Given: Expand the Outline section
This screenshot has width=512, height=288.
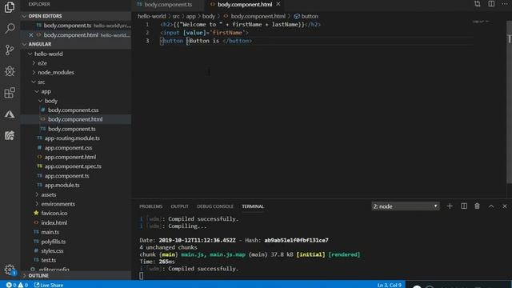Looking at the screenshot, I should [x=76, y=275].
